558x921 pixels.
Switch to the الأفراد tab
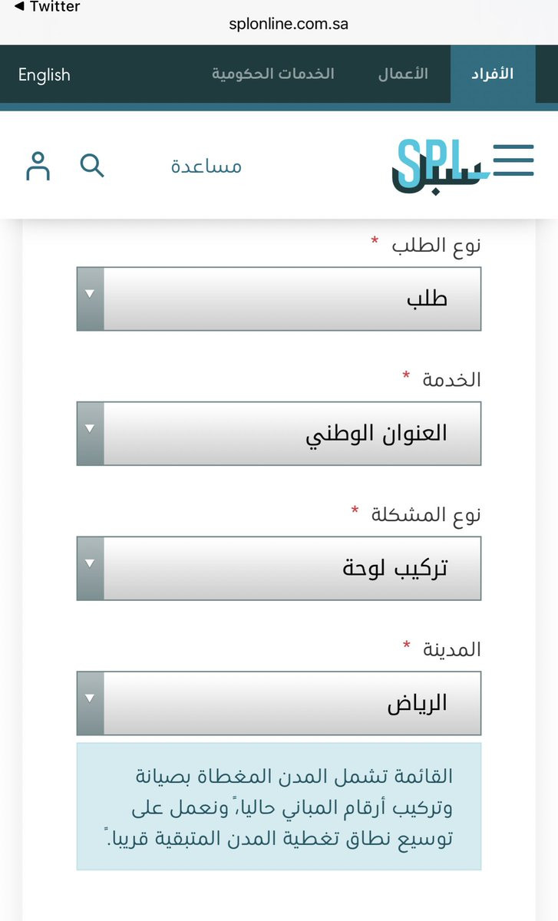coord(492,74)
